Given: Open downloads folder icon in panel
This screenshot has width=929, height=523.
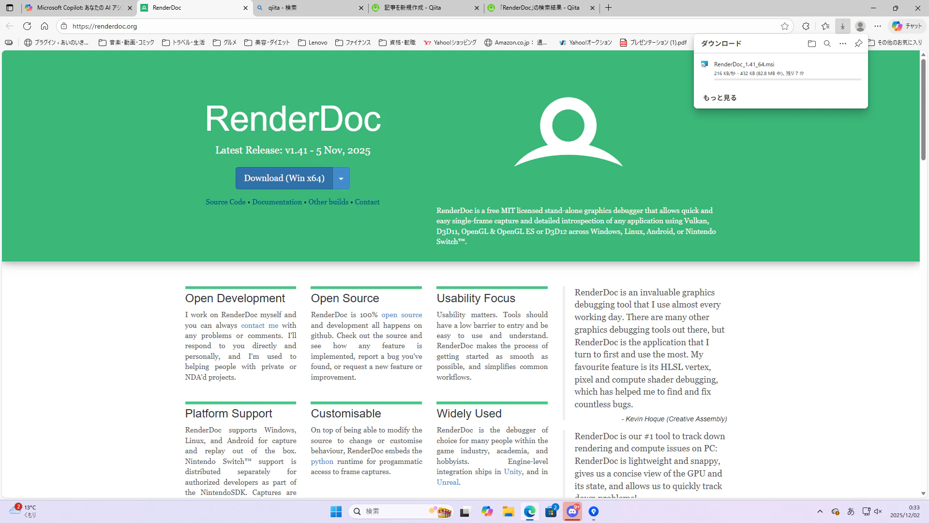Looking at the screenshot, I should tap(812, 44).
